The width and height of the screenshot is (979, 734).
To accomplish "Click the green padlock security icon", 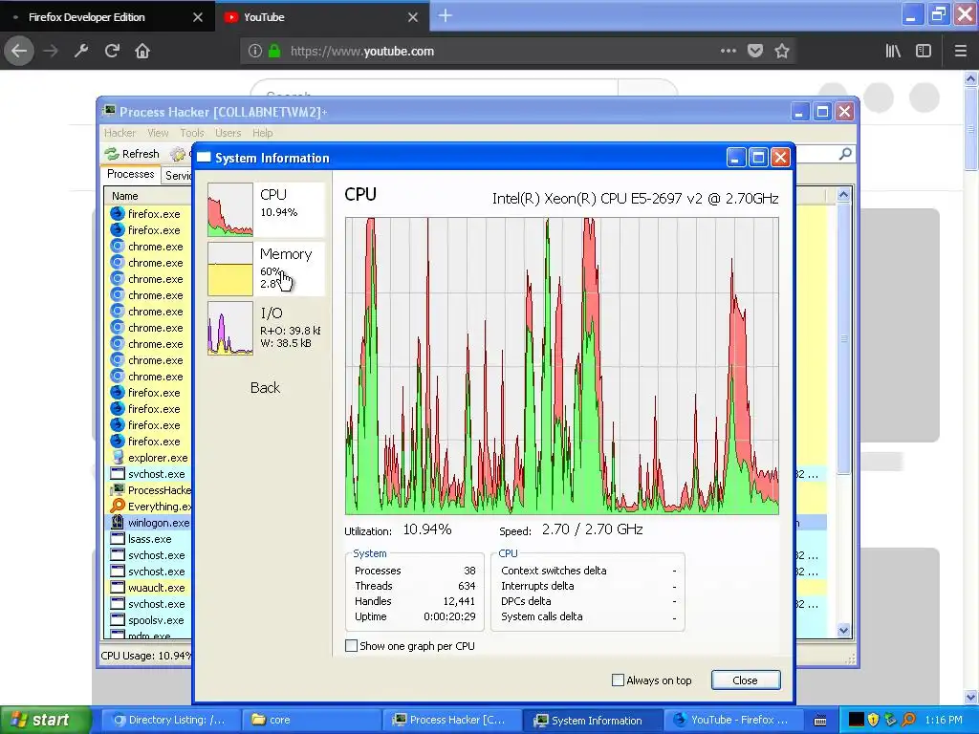I will 274,52.
